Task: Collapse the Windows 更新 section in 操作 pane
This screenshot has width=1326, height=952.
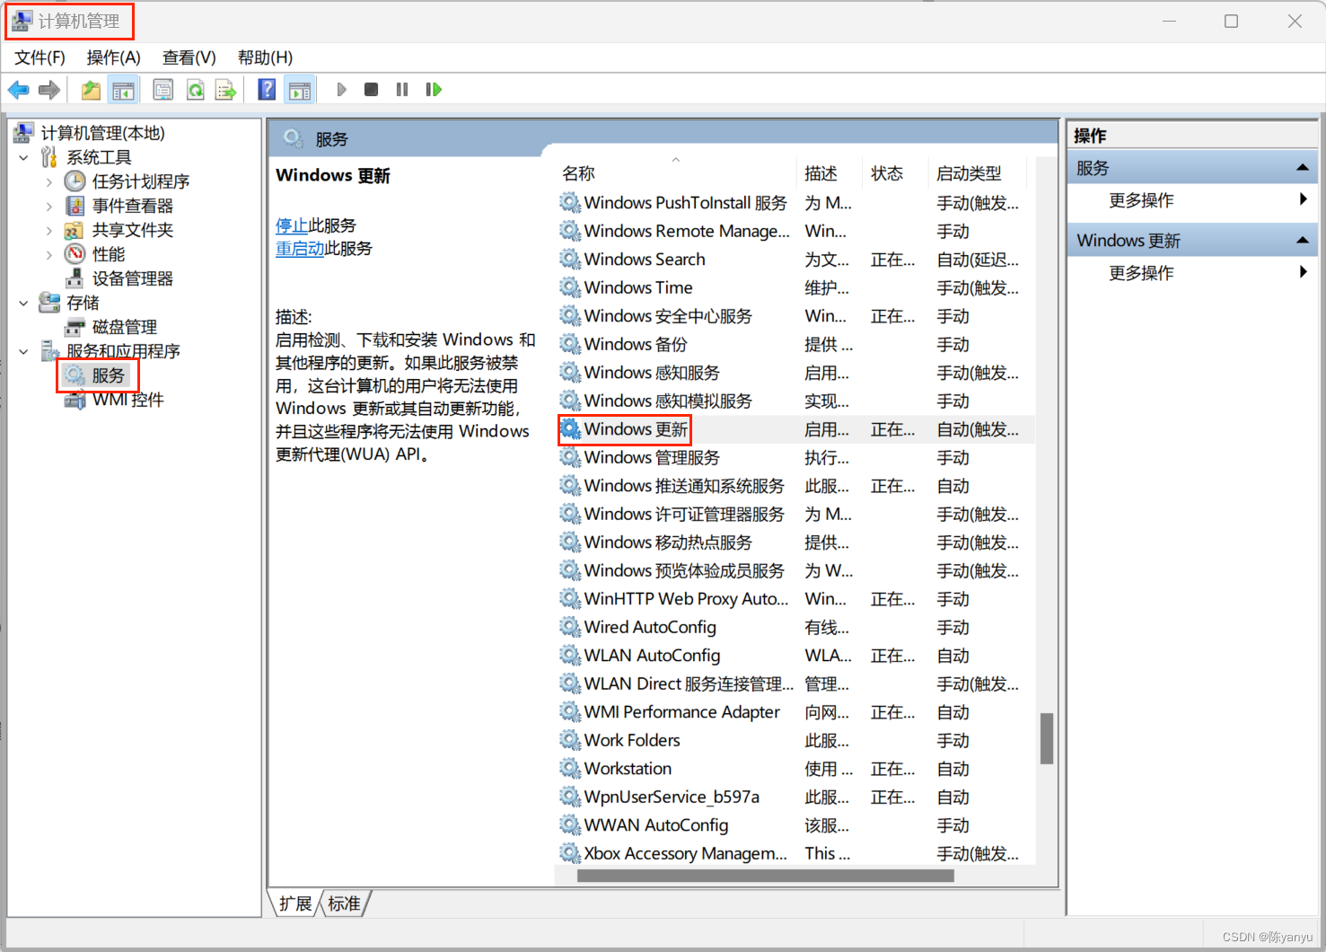Action: point(1302,240)
